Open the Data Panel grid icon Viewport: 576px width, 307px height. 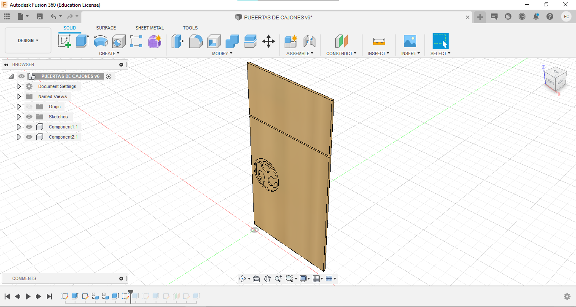point(7,16)
